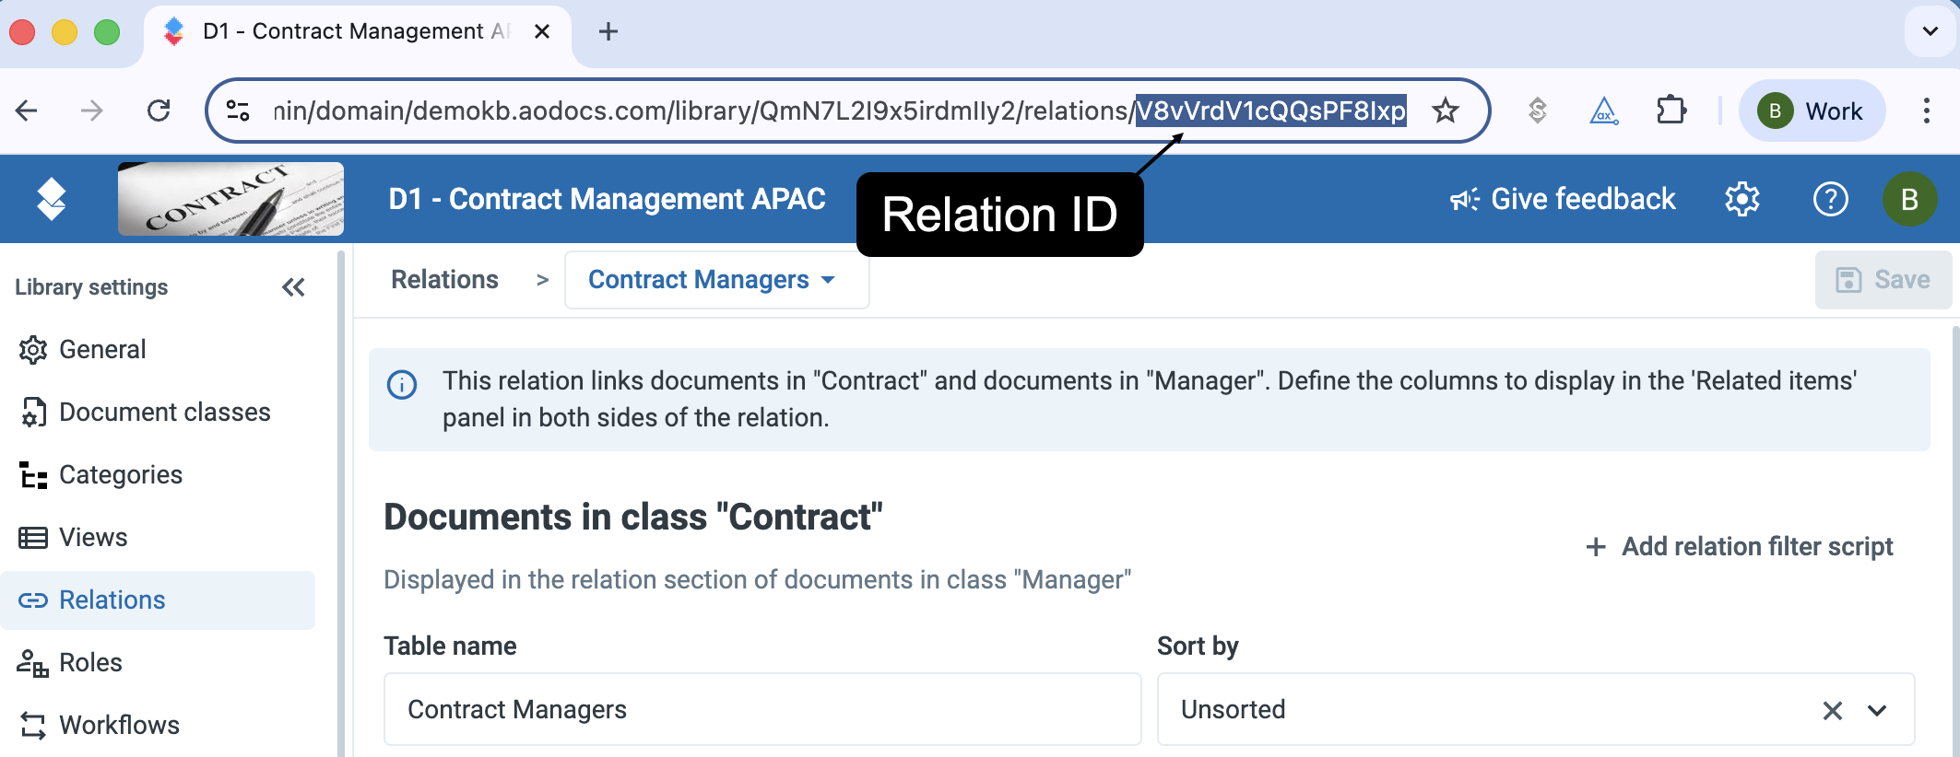This screenshot has width=1960, height=757.
Task: Click the Give feedback text link
Action: pyautogui.click(x=1583, y=199)
